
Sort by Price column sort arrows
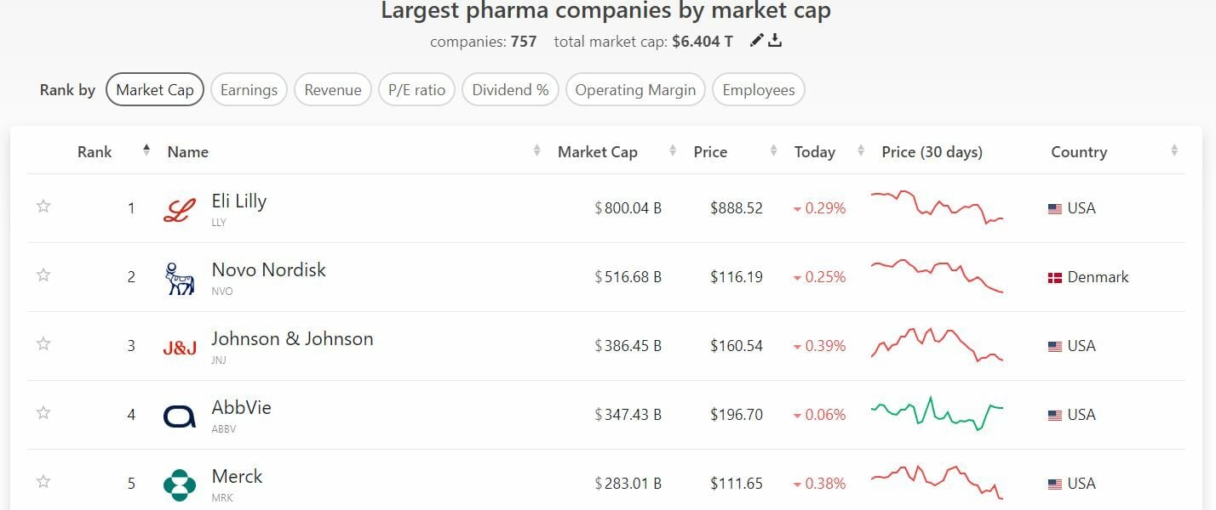coord(773,151)
